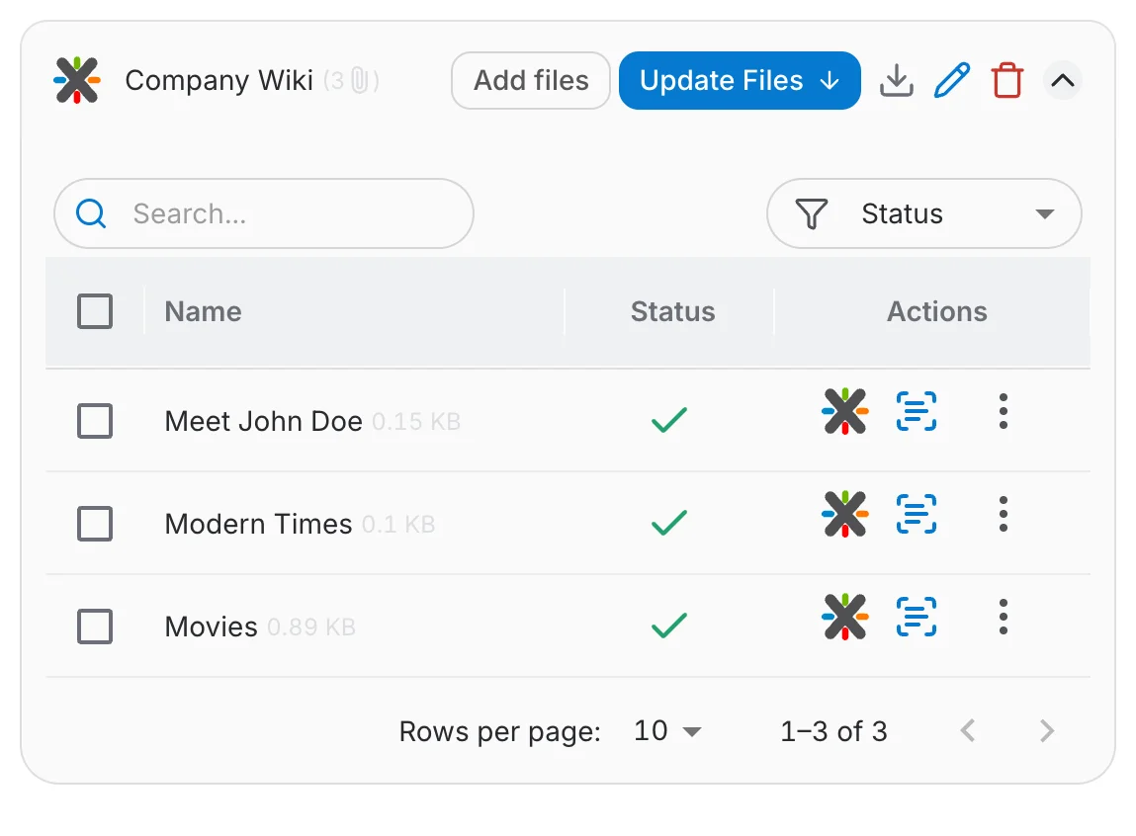The height and width of the screenshot is (836, 1136).
Task: Click the Movies file name
Action: click(211, 627)
